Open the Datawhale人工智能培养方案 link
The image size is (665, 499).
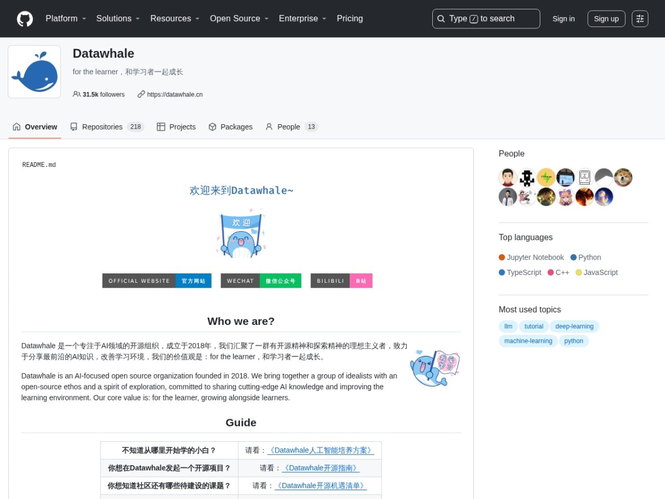320,450
